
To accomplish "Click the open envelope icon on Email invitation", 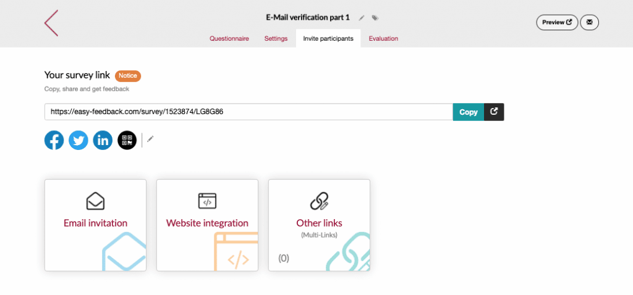I will (x=95, y=201).
